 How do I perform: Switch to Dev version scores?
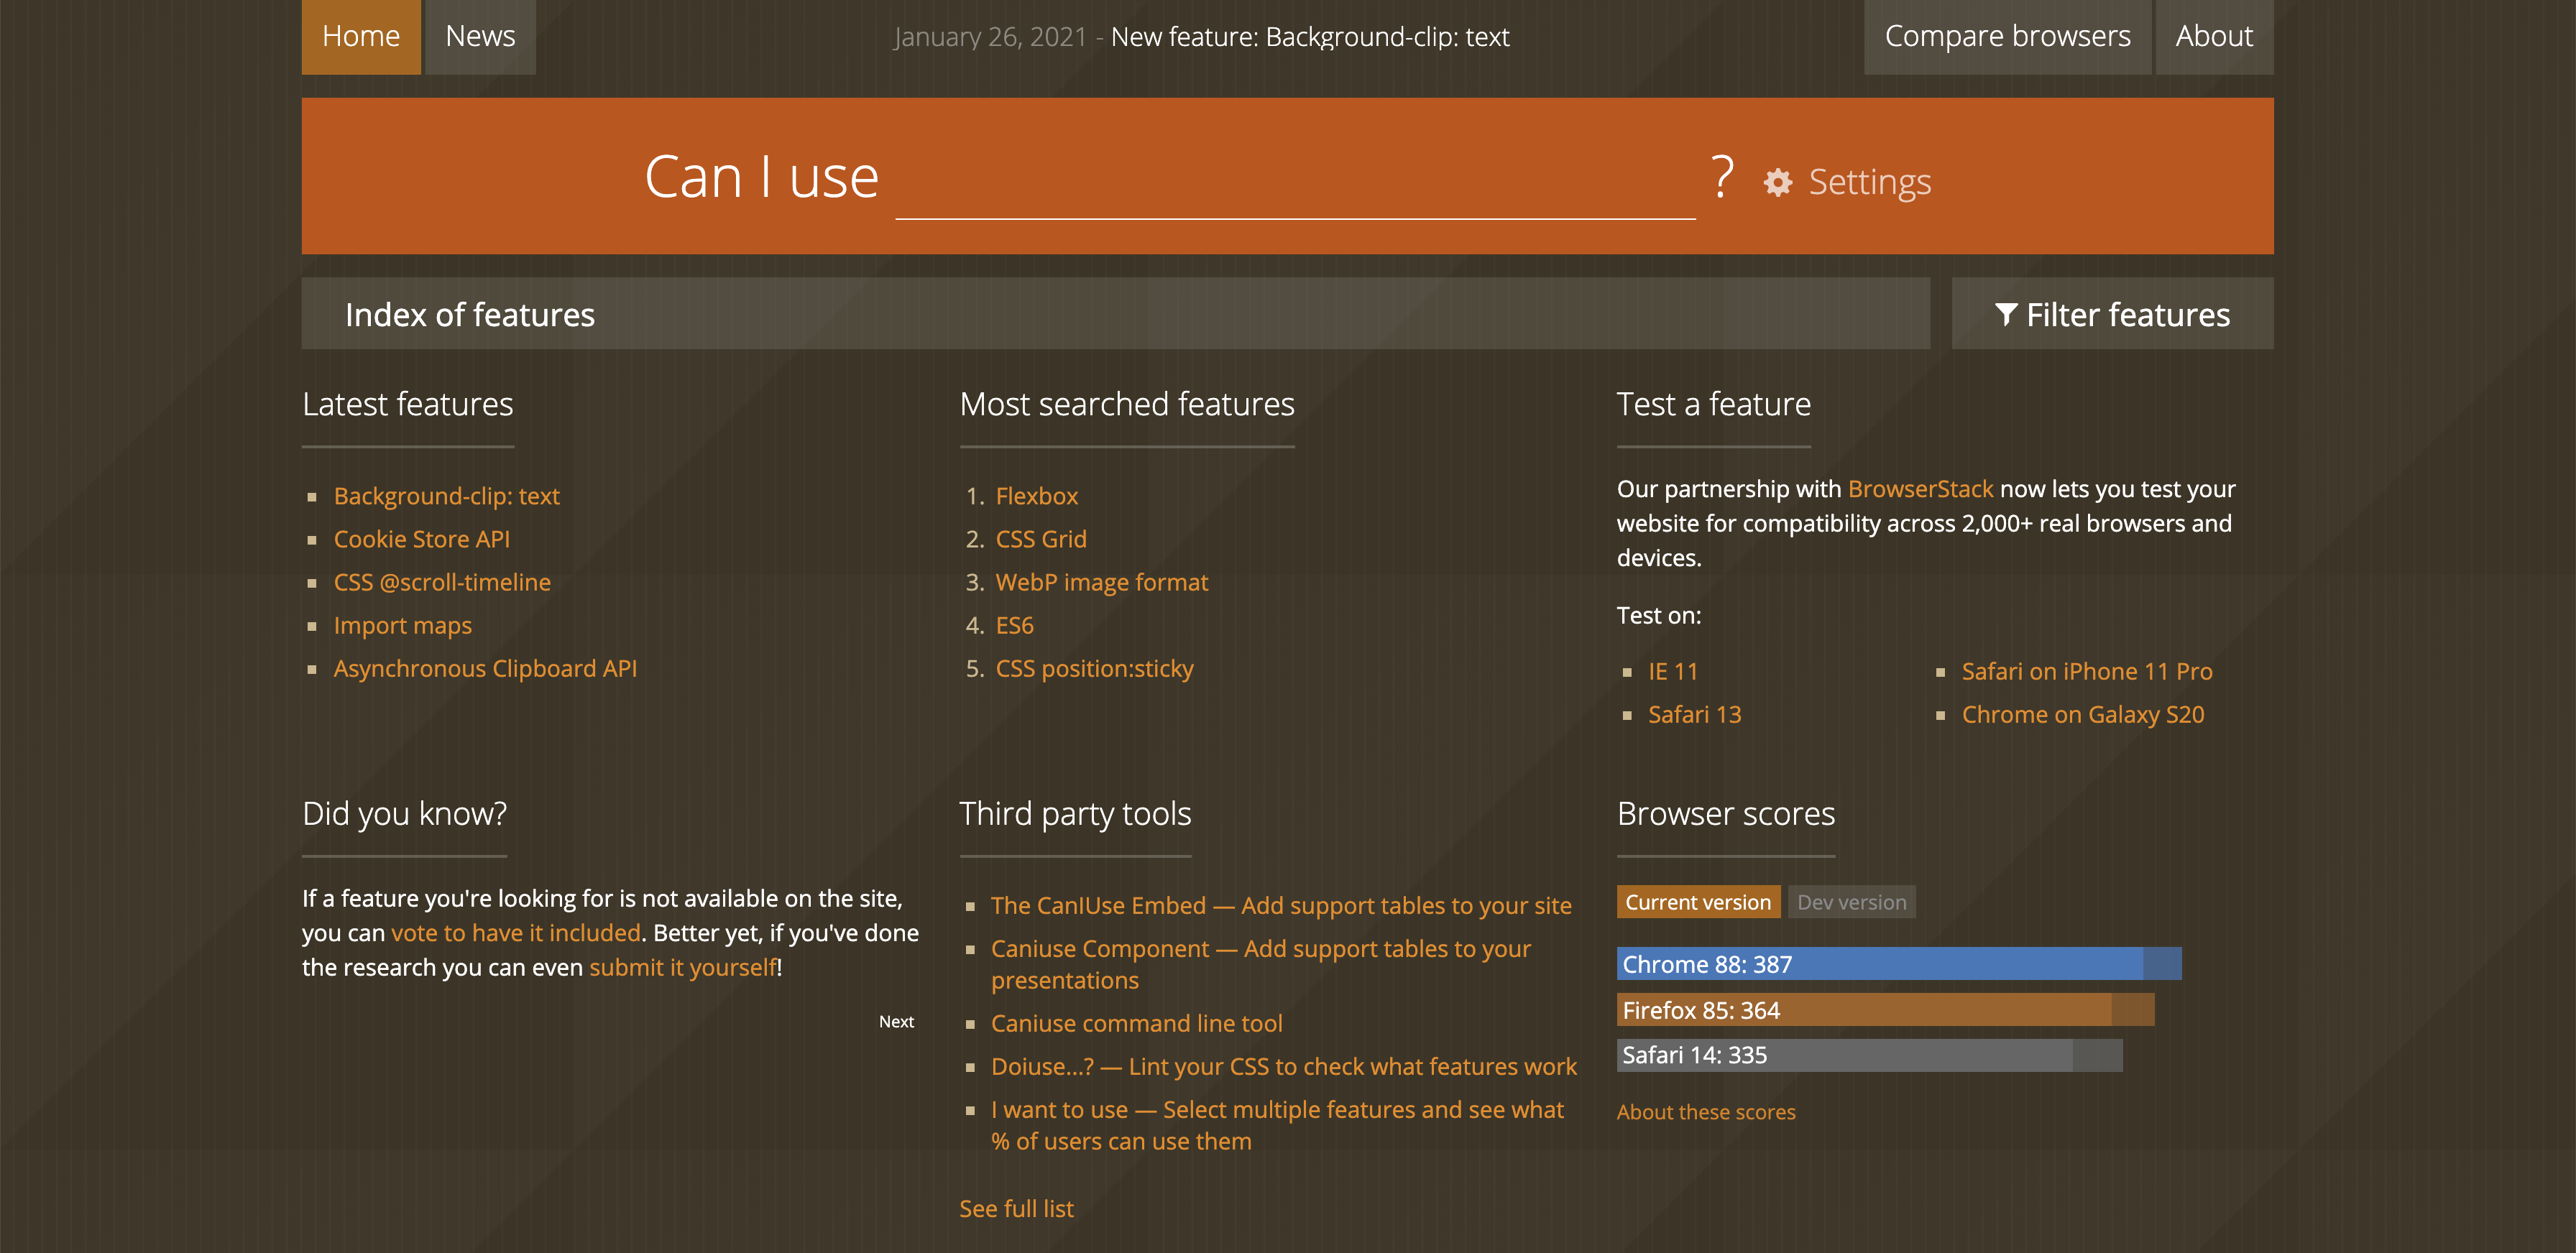pyautogui.click(x=1851, y=902)
